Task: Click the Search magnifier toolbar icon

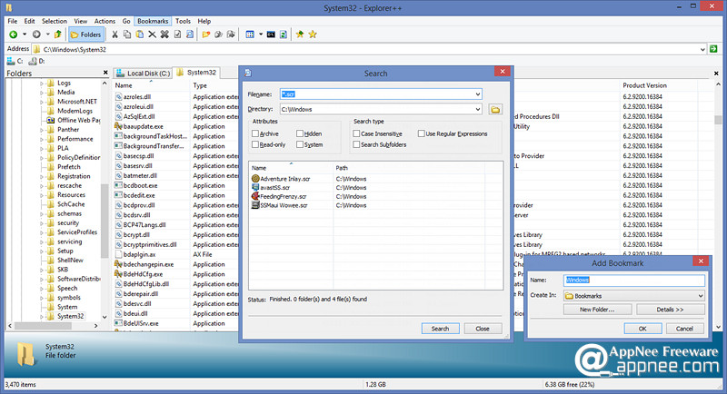Action: 190,34
